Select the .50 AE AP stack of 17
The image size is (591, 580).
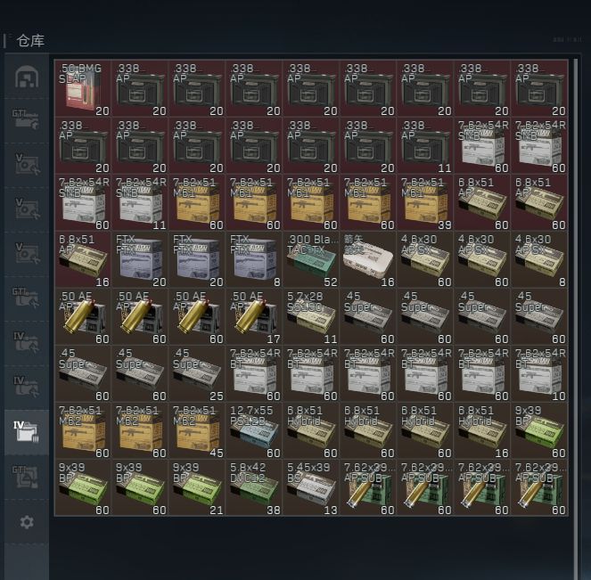coord(254,316)
